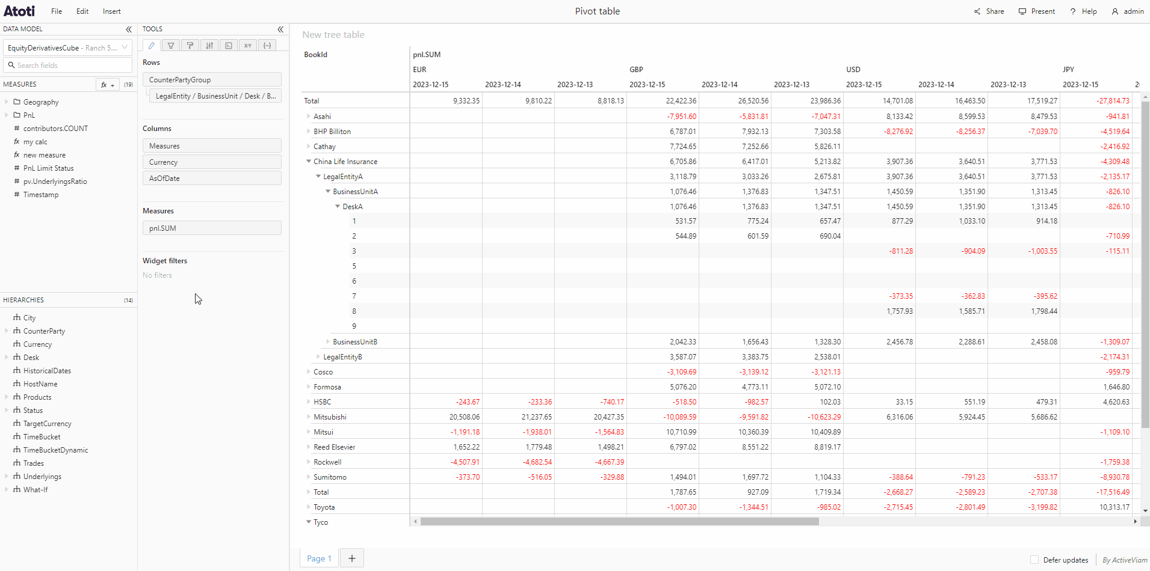
Task: Click the Search fields input
Action: pos(68,65)
